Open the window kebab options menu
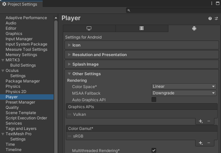Screen dimensions: 221x153 (x=211, y=3)
